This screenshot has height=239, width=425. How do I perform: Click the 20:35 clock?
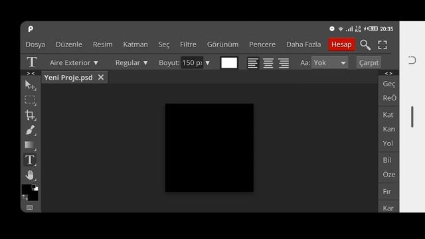[x=386, y=29]
